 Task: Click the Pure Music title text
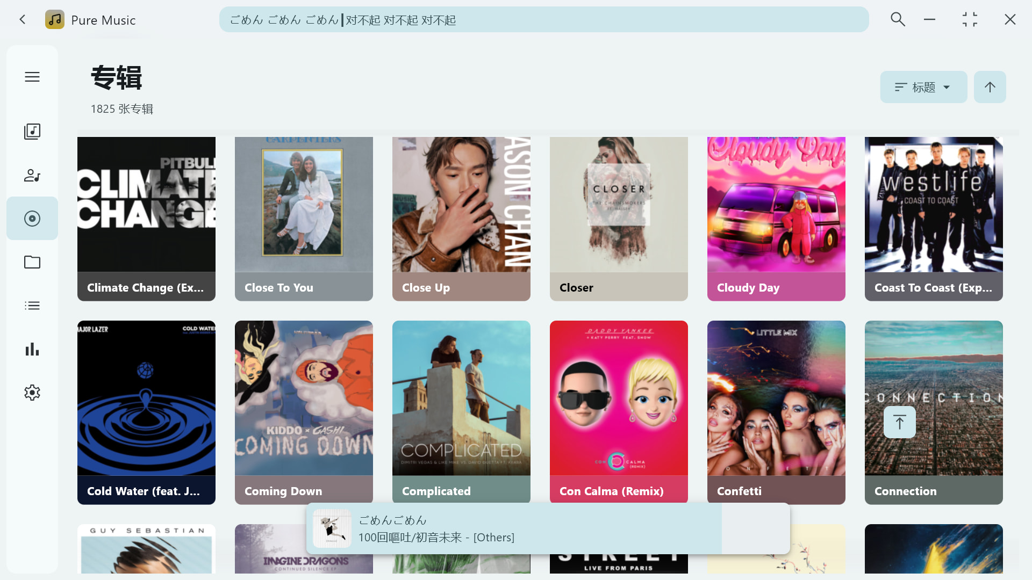[x=103, y=20]
